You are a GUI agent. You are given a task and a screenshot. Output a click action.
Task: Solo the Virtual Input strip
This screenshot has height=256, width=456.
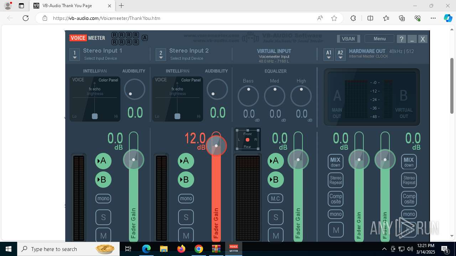[x=276, y=217]
